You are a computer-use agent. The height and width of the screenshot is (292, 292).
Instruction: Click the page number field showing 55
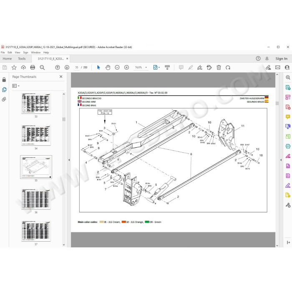pos(77,68)
